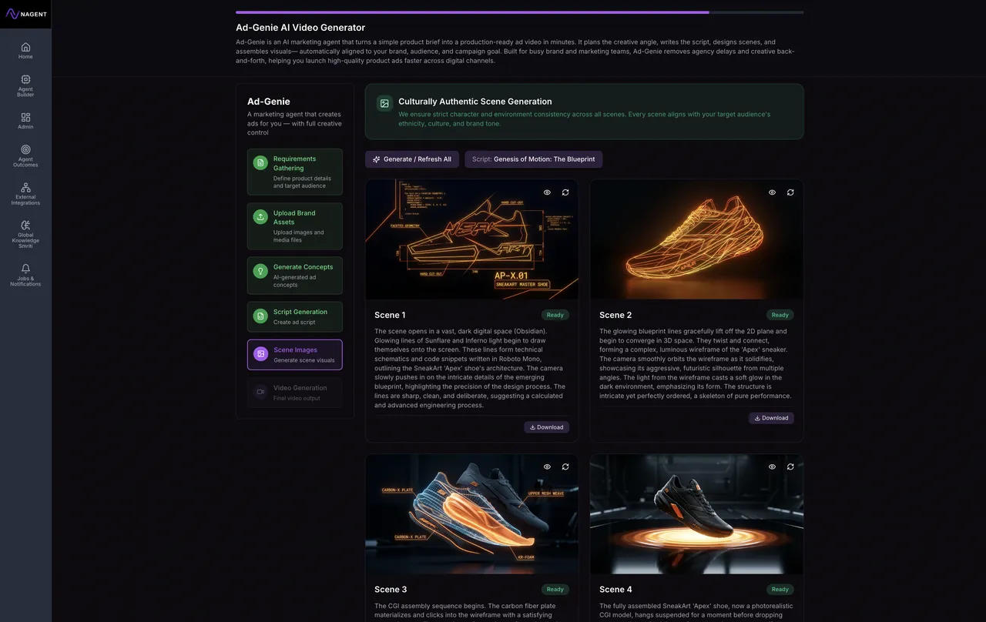
Task: Open Jobs & Notifications bell icon
Action: [25, 269]
